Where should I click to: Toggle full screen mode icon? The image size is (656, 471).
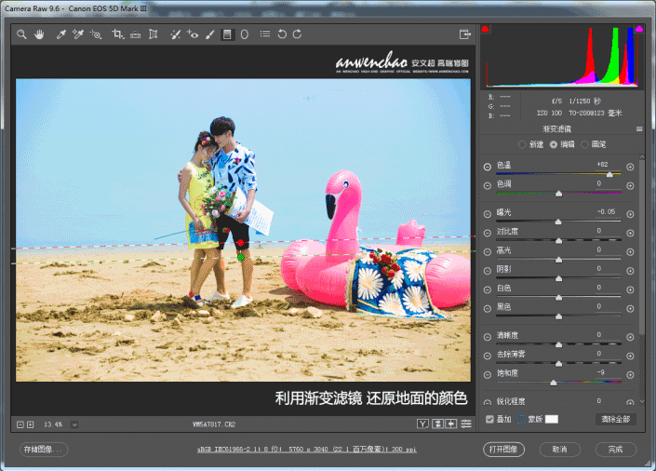(x=465, y=34)
